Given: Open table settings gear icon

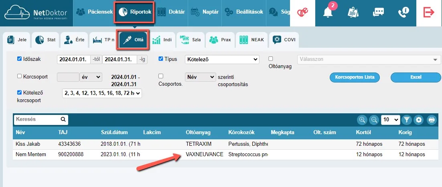Looking at the screenshot, I should pos(419,120).
